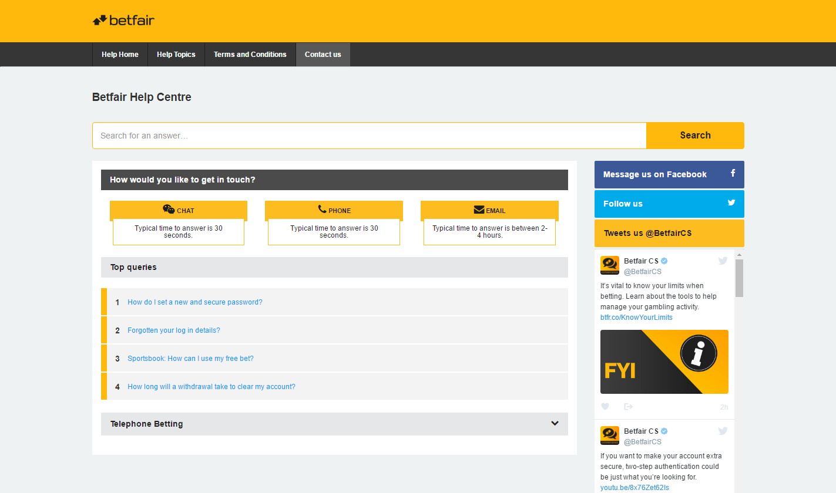Click 'How would you like to get in touch?' heading
Image resolution: width=836 pixels, height=493 pixels.
(x=183, y=180)
